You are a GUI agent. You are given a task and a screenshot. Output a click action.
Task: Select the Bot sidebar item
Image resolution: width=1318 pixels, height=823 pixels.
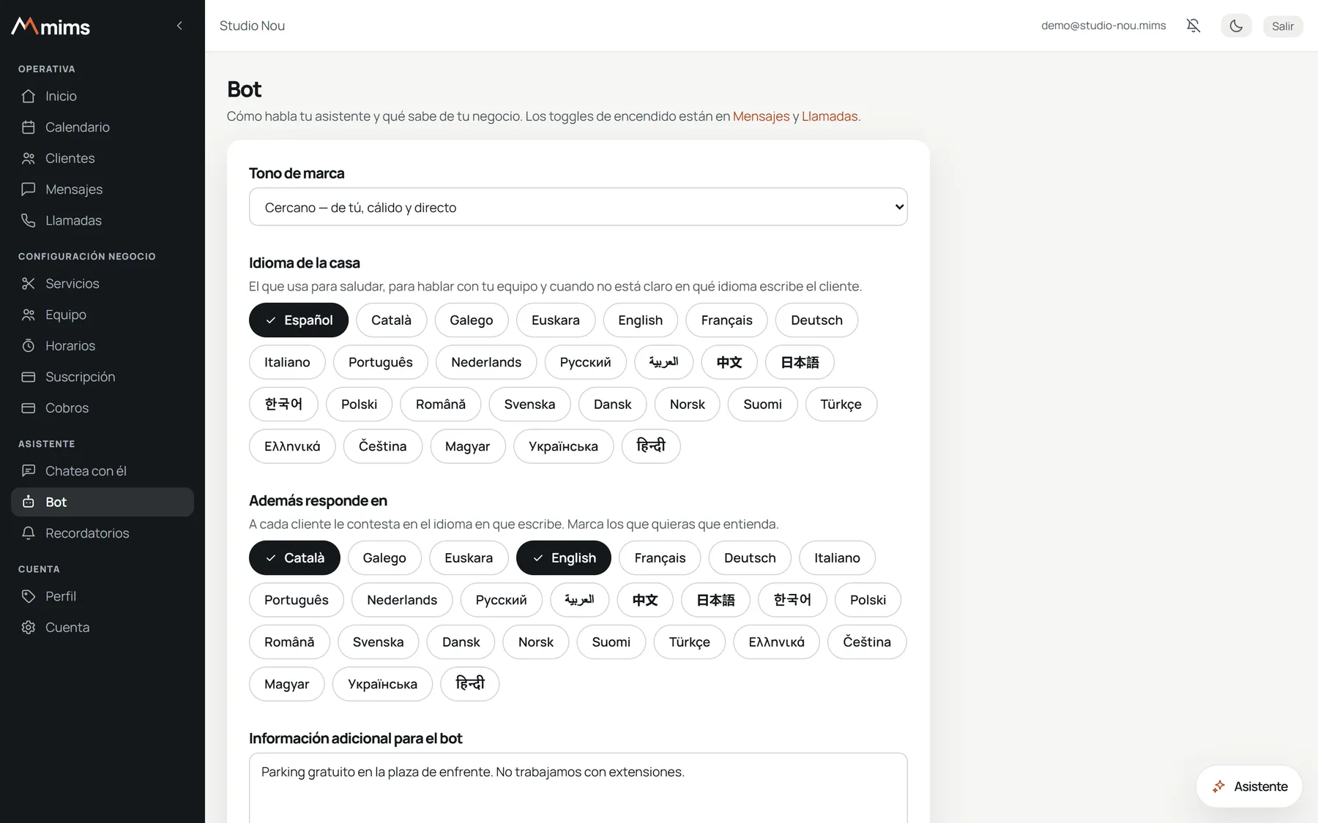[x=103, y=502]
